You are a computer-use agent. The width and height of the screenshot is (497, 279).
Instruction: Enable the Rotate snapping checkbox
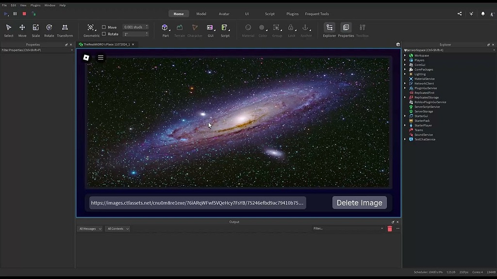tap(104, 34)
